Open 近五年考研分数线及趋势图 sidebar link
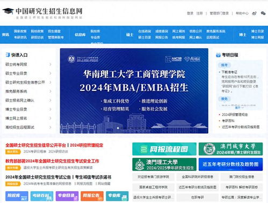The height and width of the screenshot is (203, 268). [x=241, y=127]
